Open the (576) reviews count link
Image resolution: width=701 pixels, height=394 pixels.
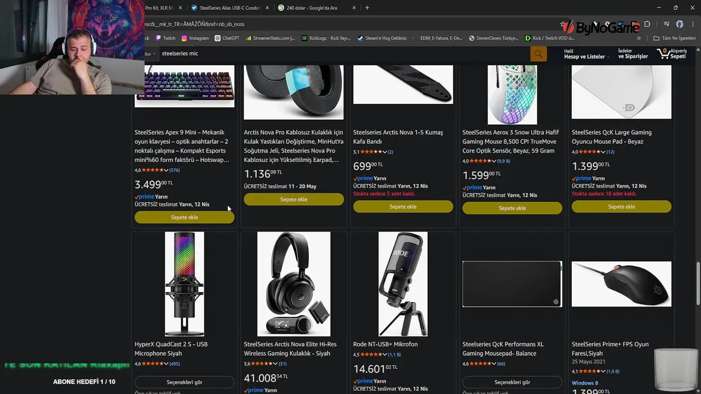coord(175,170)
